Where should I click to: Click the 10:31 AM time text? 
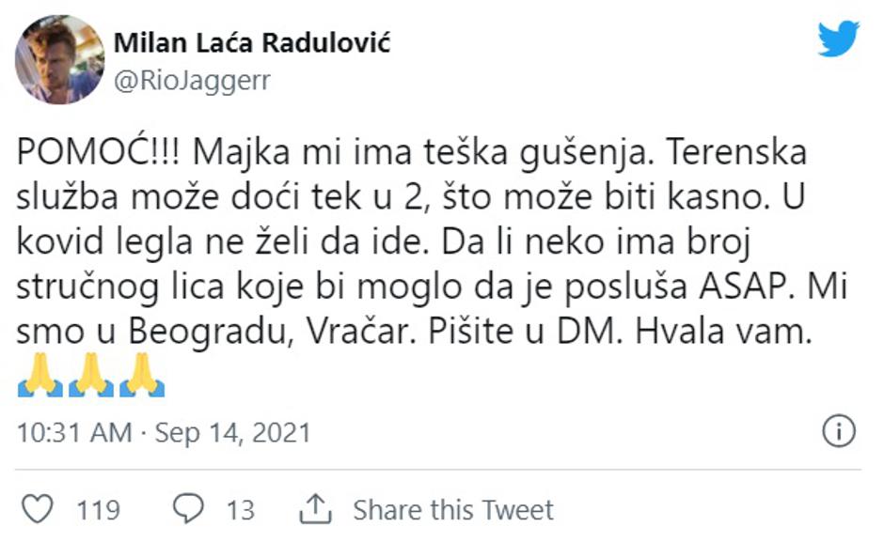(74, 433)
